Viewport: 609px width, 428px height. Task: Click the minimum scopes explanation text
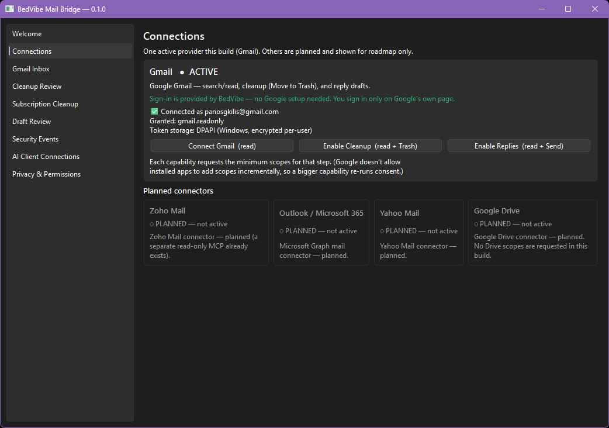[x=276, y=167]
